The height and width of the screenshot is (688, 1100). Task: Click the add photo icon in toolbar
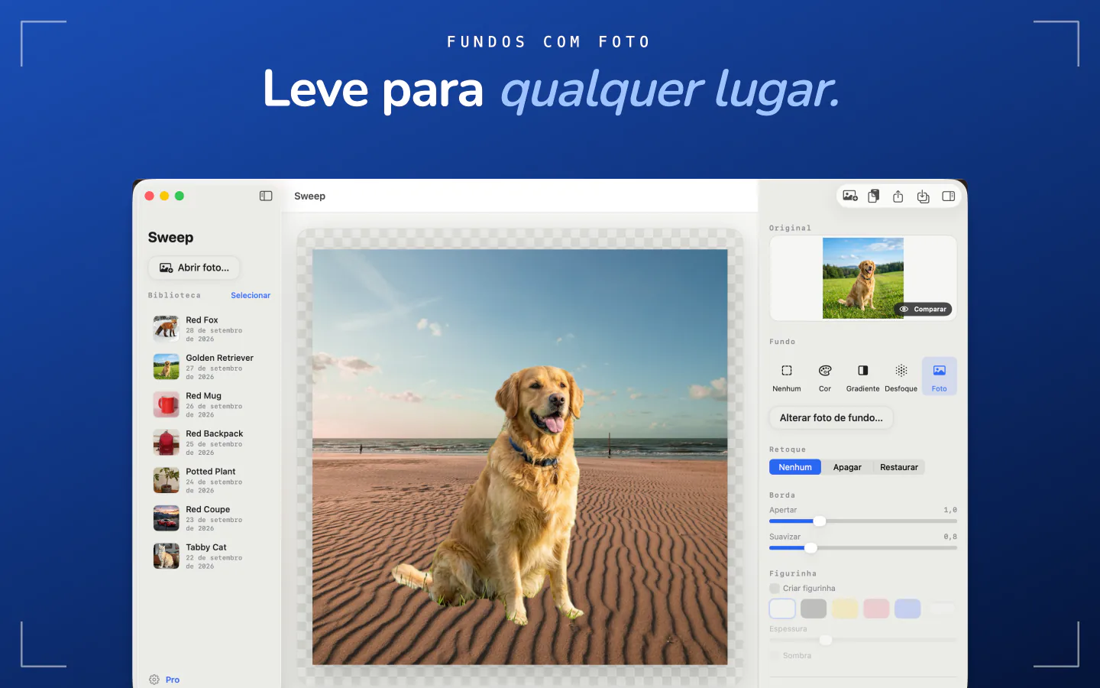[x=850, y=196]
